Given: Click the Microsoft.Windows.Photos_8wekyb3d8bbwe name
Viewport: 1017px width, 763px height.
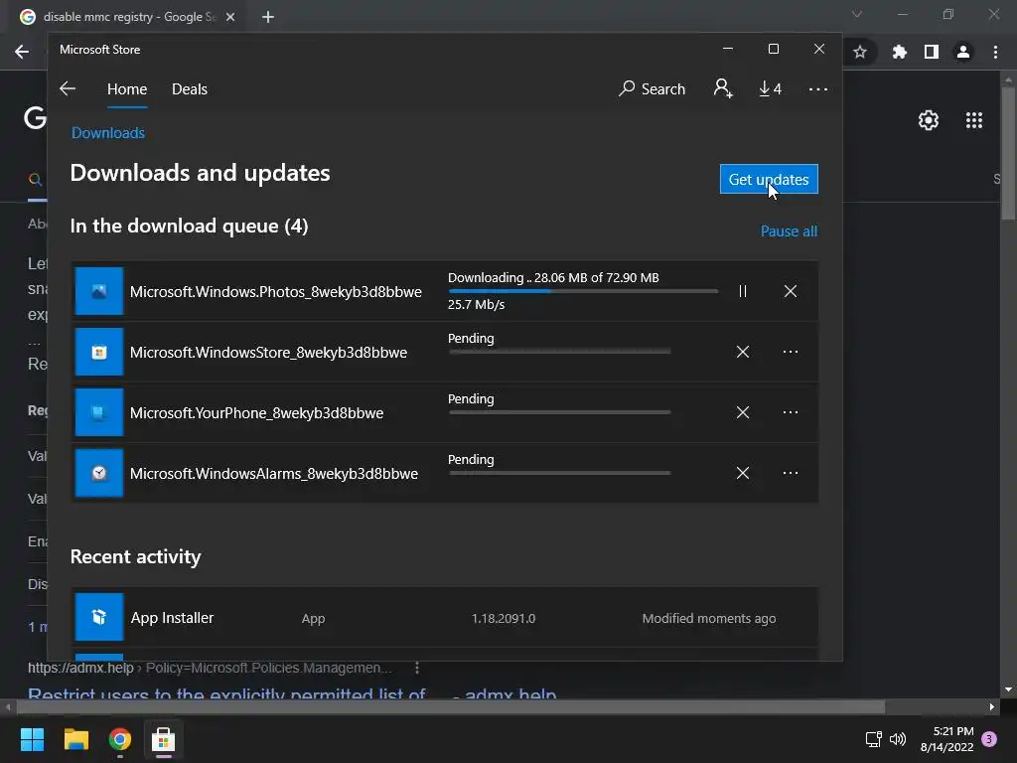Looking at the screenshot, I should [276, 292].
